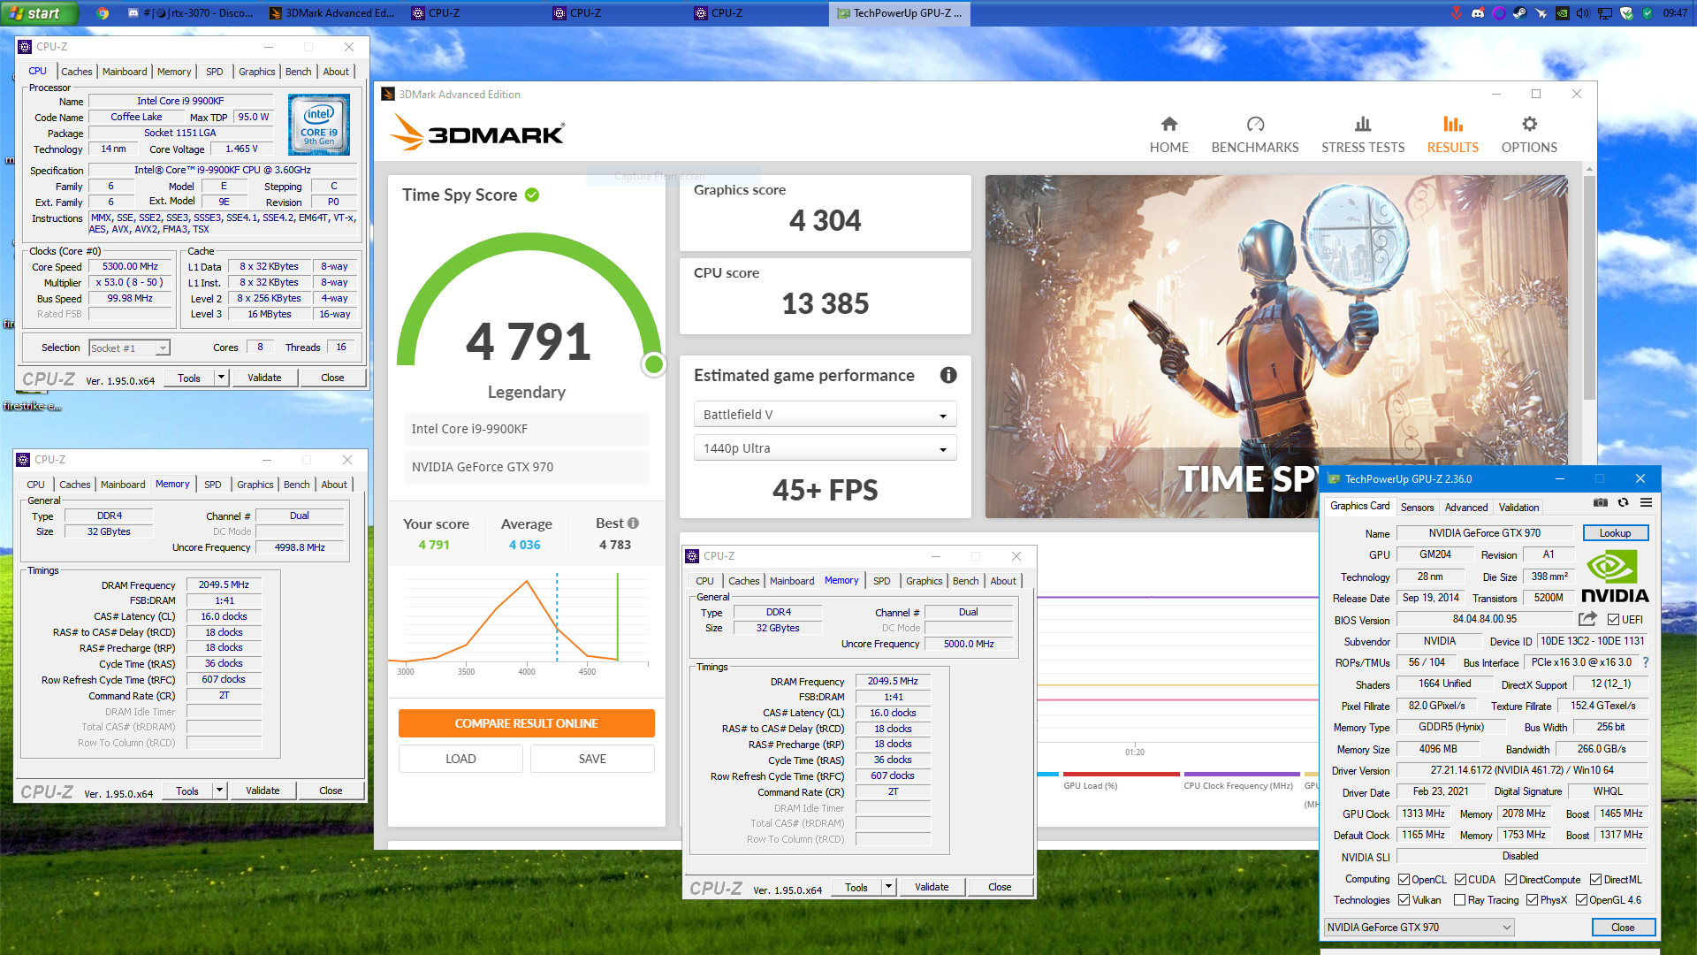This screenshot has width=1697, height=955.
Task: Click the gauge end knob on Time Spy score
Action: click(654, 363)
